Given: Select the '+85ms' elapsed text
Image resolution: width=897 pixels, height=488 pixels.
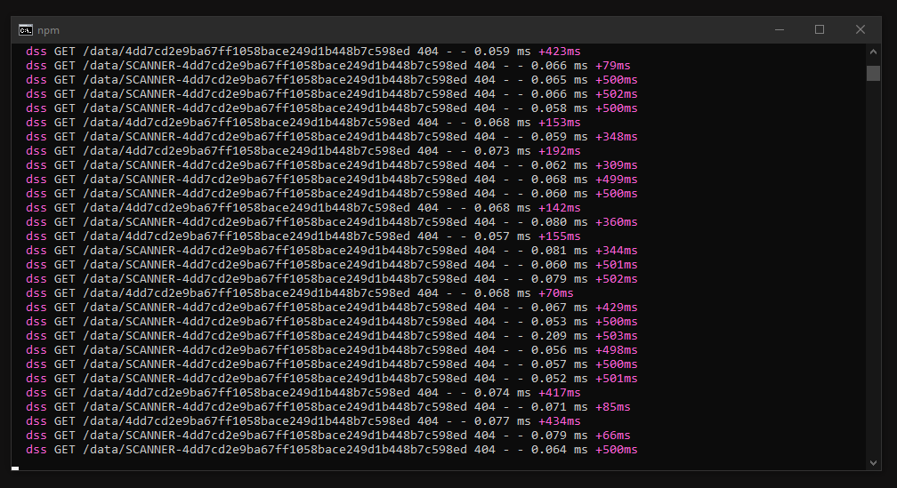Looking at the screenshot, I should pyautogui.click(x=612, y=407).
